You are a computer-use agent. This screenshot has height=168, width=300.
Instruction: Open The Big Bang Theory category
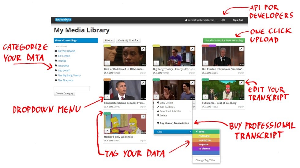69,75
